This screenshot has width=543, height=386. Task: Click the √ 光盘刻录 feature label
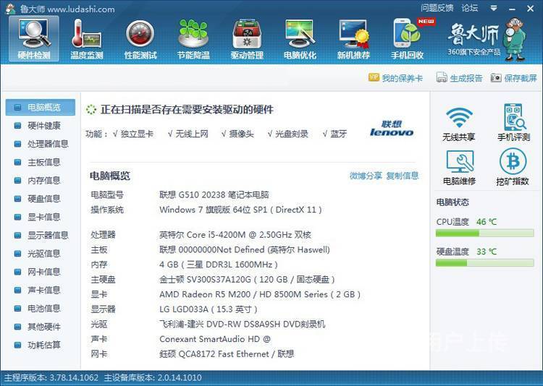(x=287, y=134)
